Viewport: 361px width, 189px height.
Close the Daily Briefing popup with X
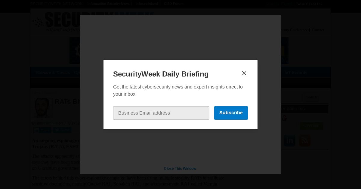coord(244,73)
